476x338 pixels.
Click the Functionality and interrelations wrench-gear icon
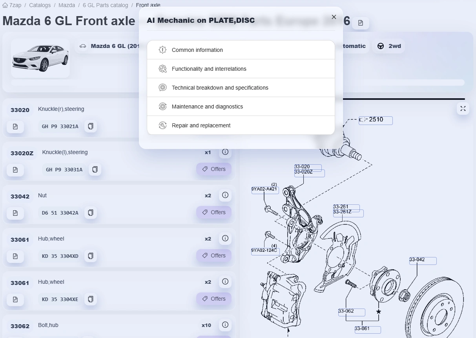[x=162, y=69]
